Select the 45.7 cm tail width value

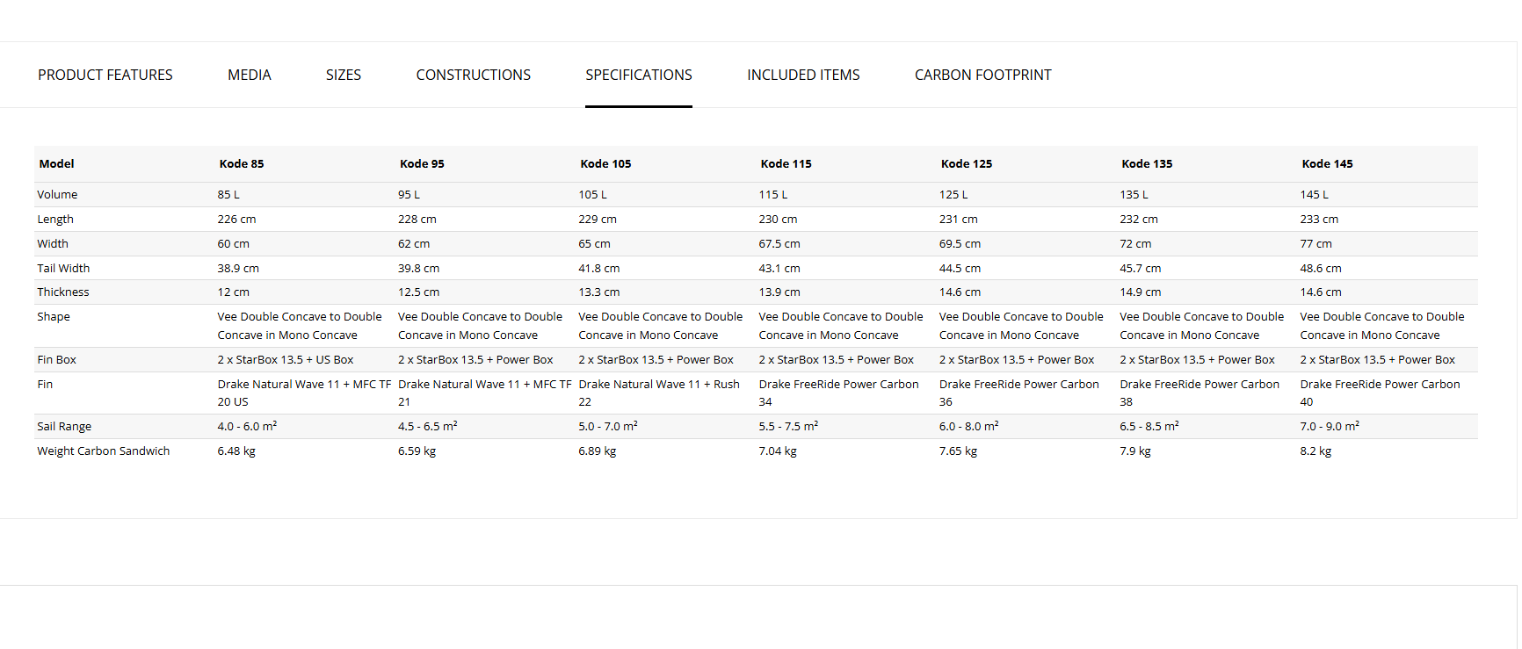[x=1140, y=268]
